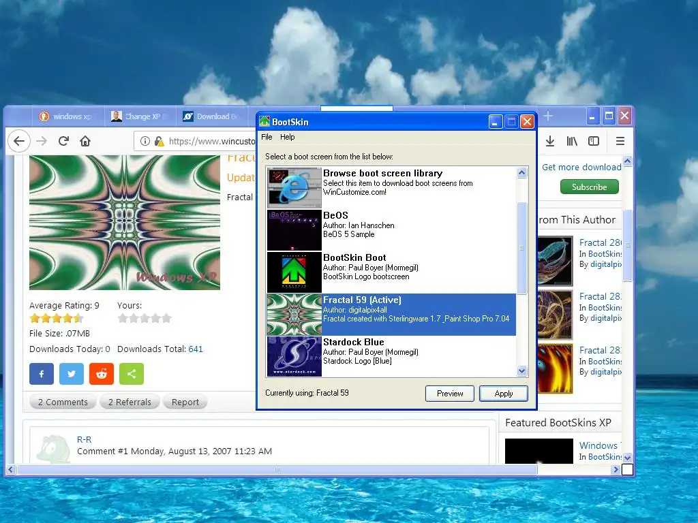Viewport: 698px width, 523px height.
Task: Rate the skin with the first star under Yours
Action: (x=123, y=318)
